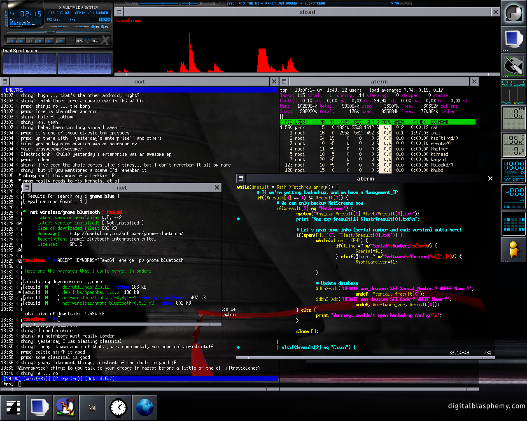Click the MEM/SWP memory dockapp
Viewport: 527px width, 421px height.
coord(513,145)
